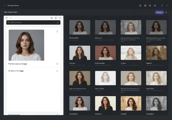Go back with the left panel's top arrow

(x=7, y=18)
